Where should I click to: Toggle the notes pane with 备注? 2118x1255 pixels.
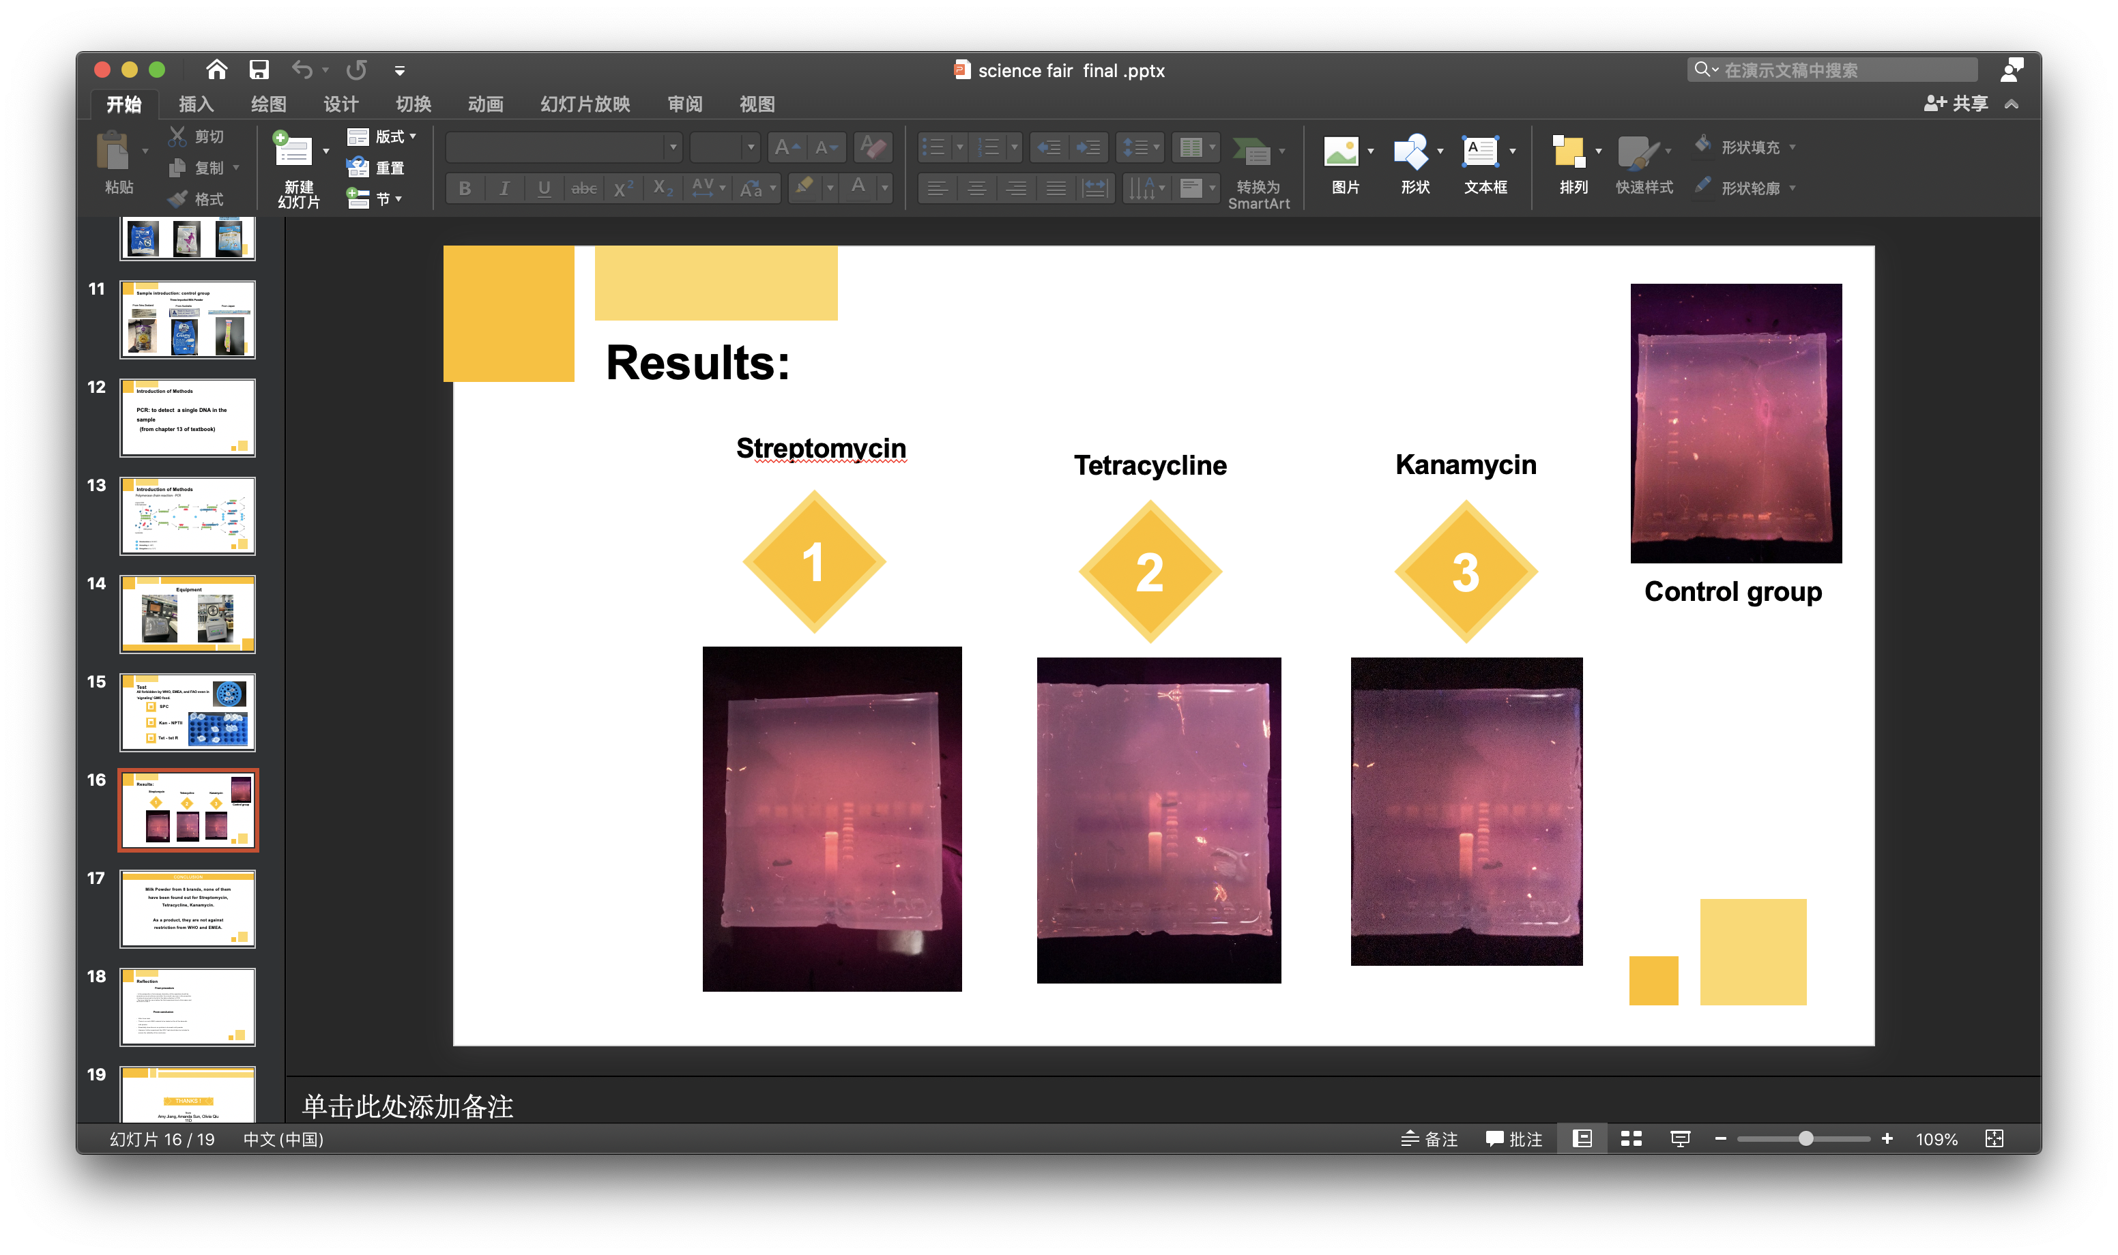coord(1430,1139)
